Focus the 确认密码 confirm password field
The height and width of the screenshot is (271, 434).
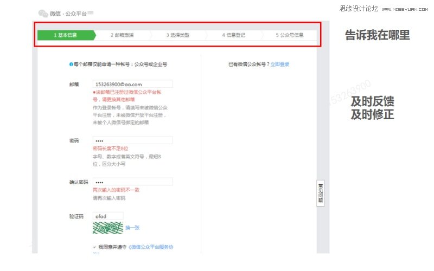(132, 182)
